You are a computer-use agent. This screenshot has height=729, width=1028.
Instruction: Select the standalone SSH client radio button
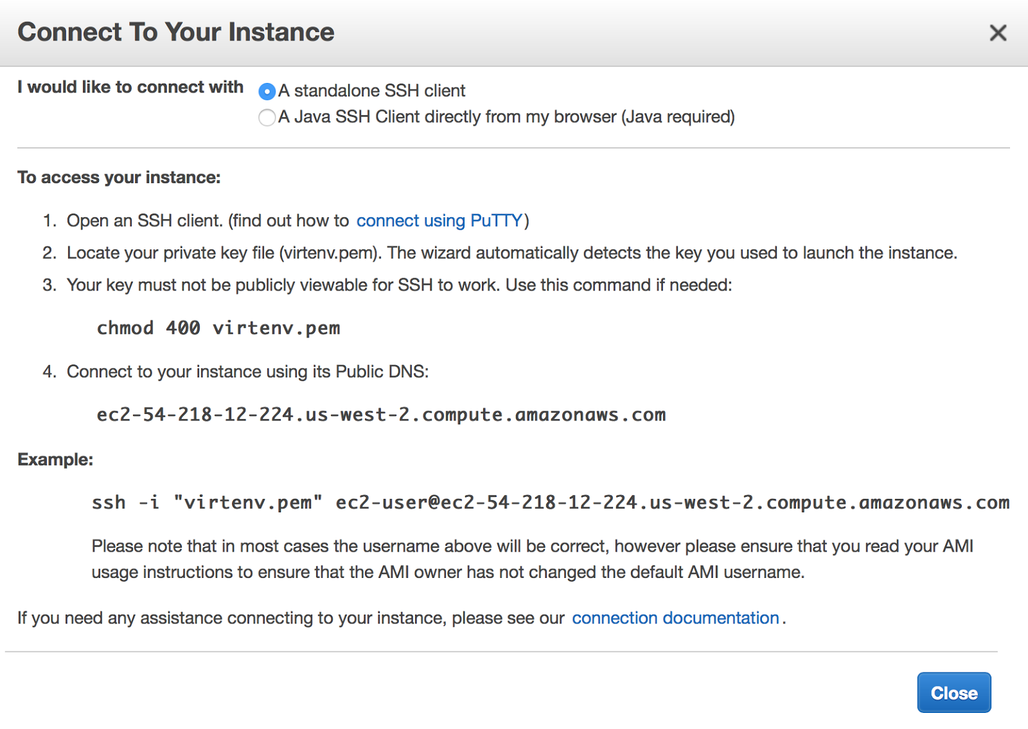point(267,92)
